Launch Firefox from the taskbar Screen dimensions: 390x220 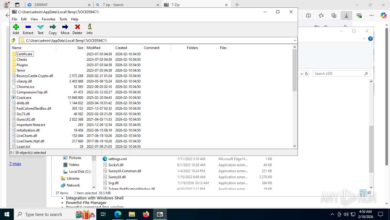(x=146, y=214)
